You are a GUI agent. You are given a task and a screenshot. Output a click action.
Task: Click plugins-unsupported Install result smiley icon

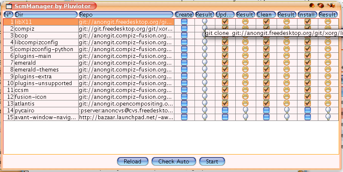tap(328, 83)
